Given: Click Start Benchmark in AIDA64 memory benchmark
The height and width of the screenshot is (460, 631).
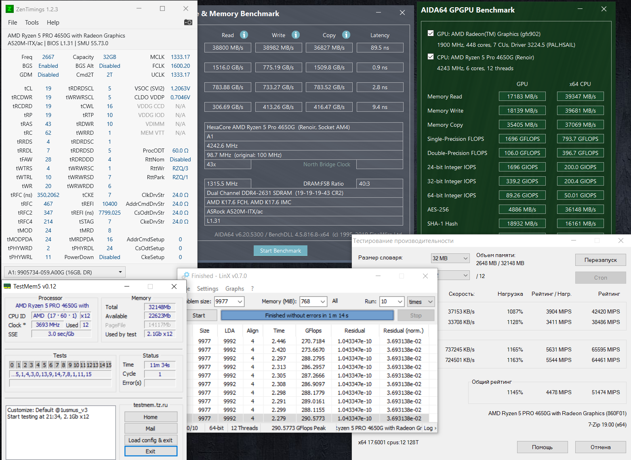Looking at the screenshot, I should (x=280, y=251).
